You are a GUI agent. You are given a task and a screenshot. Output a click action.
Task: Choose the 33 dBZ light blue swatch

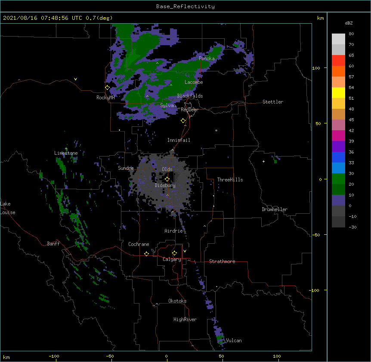338,168
